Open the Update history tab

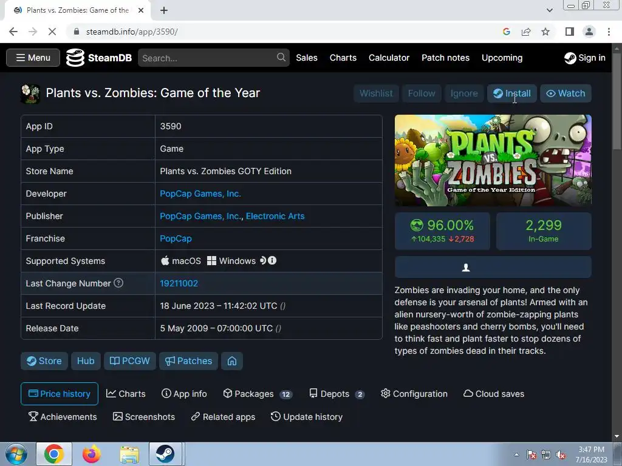coord(307,417)
